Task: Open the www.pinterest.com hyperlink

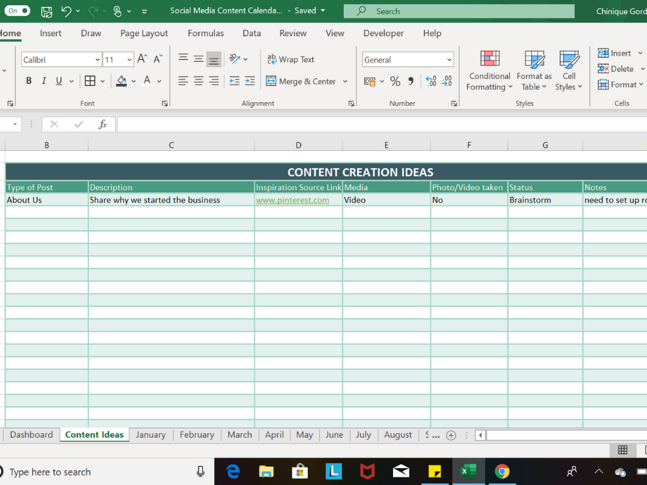Action: 293,200
